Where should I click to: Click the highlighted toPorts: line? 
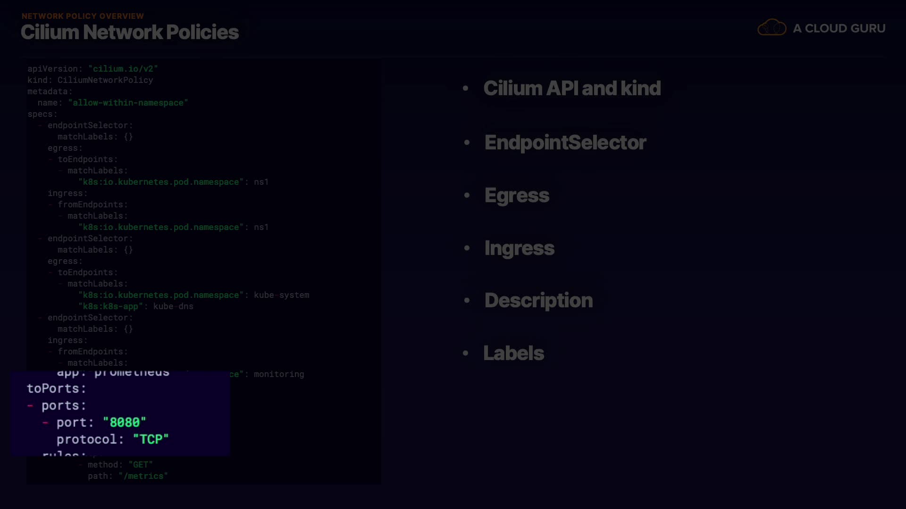coord(57,389)
